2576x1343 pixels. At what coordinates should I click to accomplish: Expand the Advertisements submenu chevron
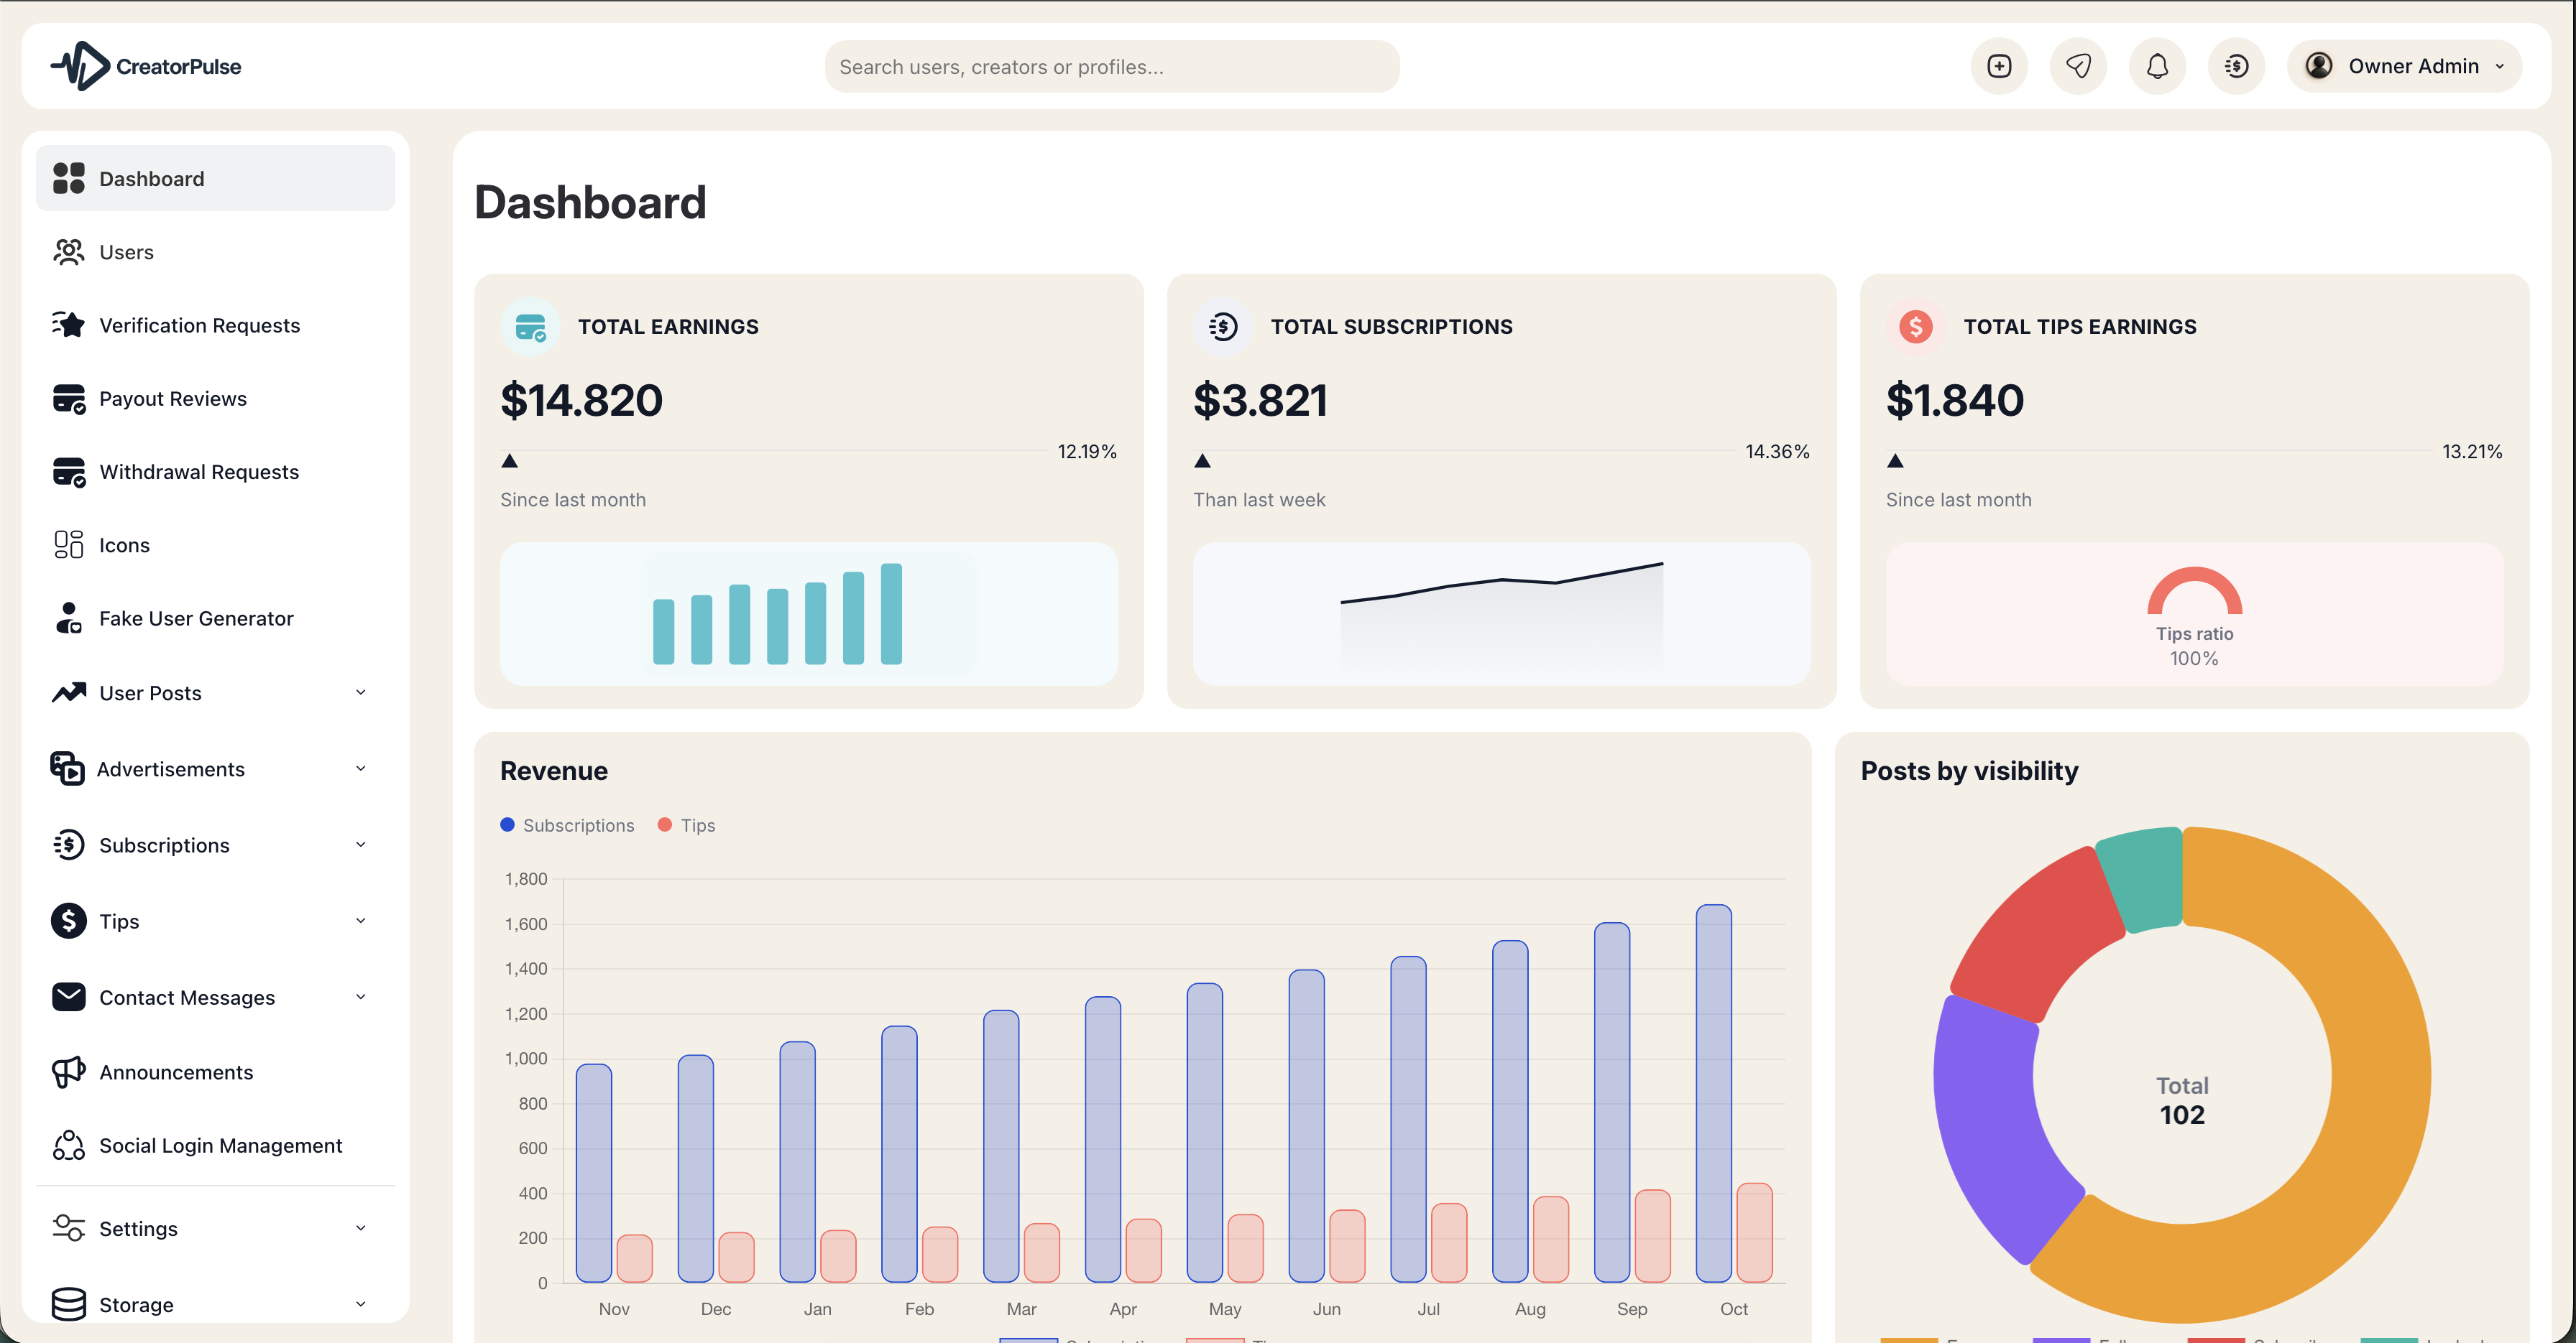pyautogui.click(x=361, y=768)
